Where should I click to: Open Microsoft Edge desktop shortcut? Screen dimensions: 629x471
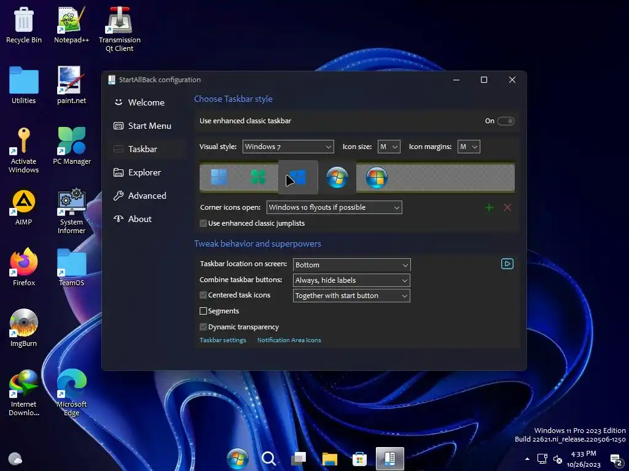pyautogui.click(x=71, y=393)
